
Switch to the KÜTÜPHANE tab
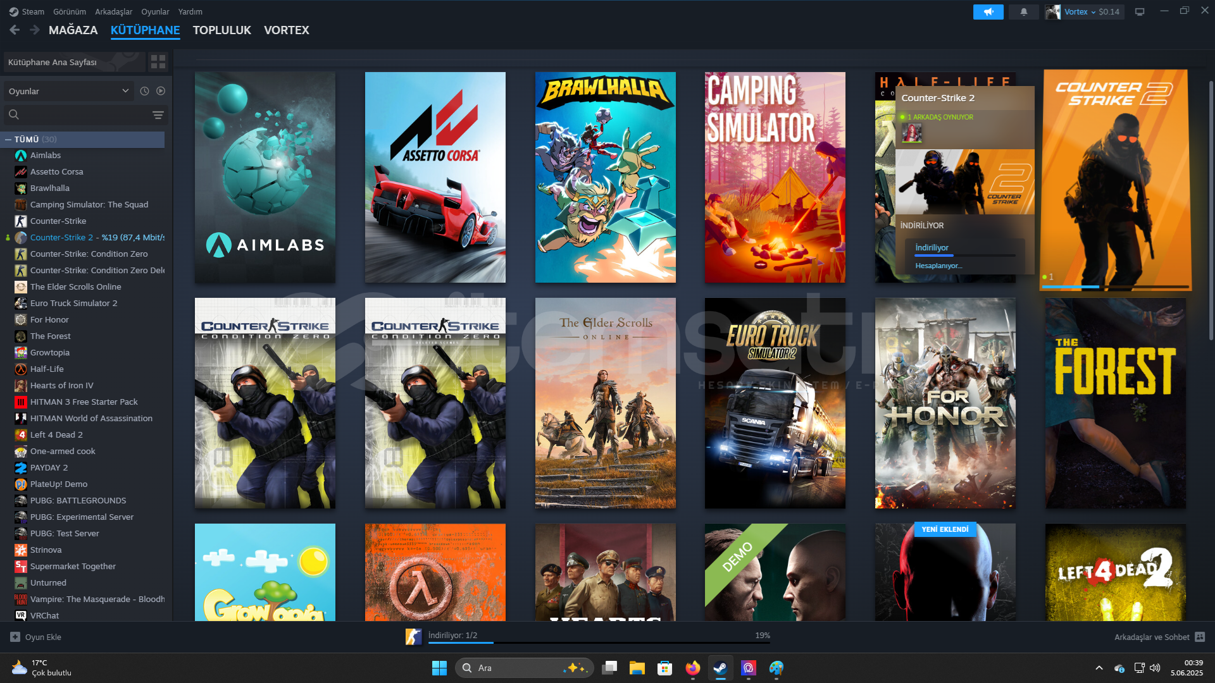pyautogui.click(x=145, y=30)
